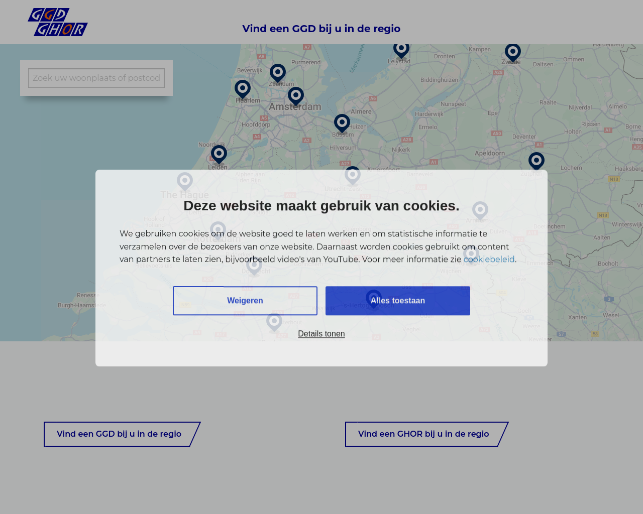This screenshot has height=514, width=643.
Task: Click the page heading Vind een GGD
Action: coord(321,29)
